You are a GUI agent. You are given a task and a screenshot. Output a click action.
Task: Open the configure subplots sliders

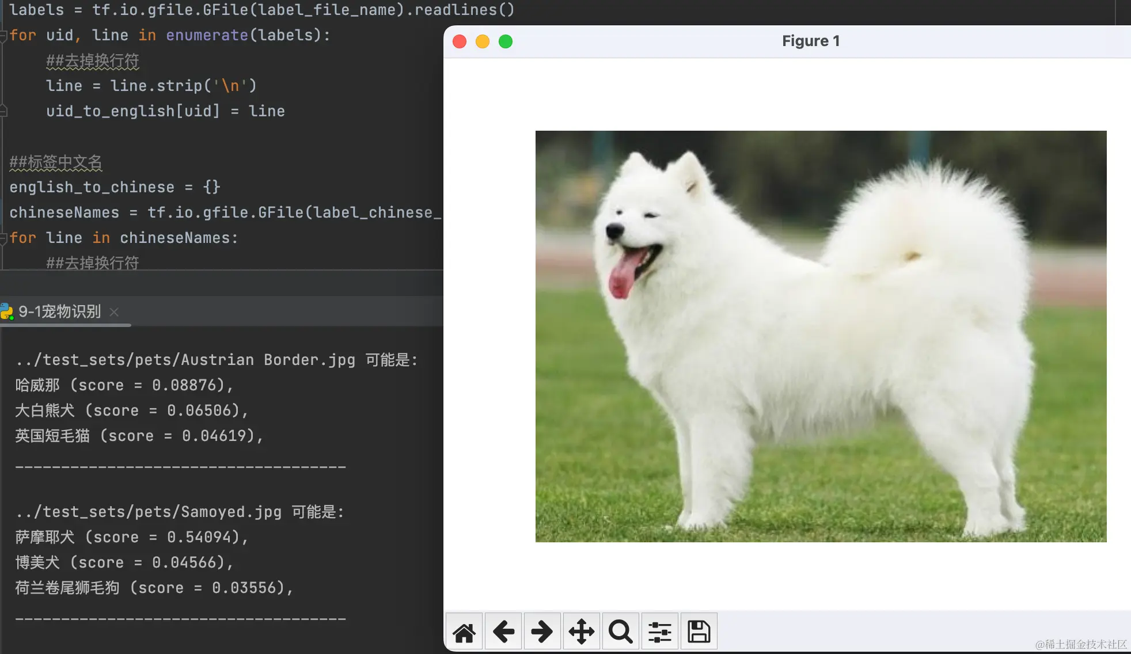click(x=659, y=632)
